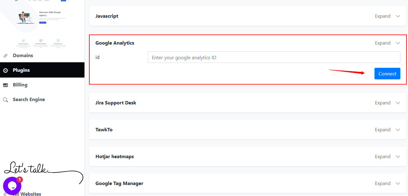The height and width of the screenshot is (196, 408).
Task: Expand the Google Tag Manager chevron
Action: tap(398, 183)
